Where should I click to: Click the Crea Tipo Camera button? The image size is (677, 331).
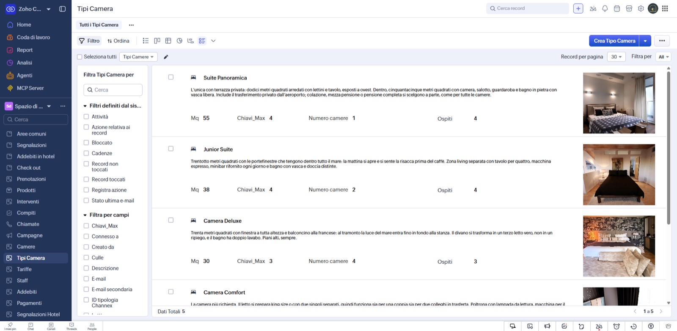[614, 41]
